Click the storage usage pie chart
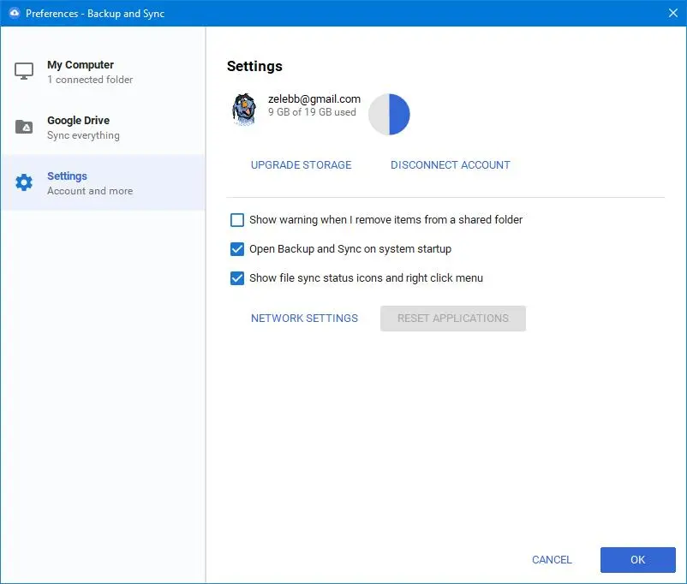Image resolution: width=687 pixels, height=584 pixels. 389,115
